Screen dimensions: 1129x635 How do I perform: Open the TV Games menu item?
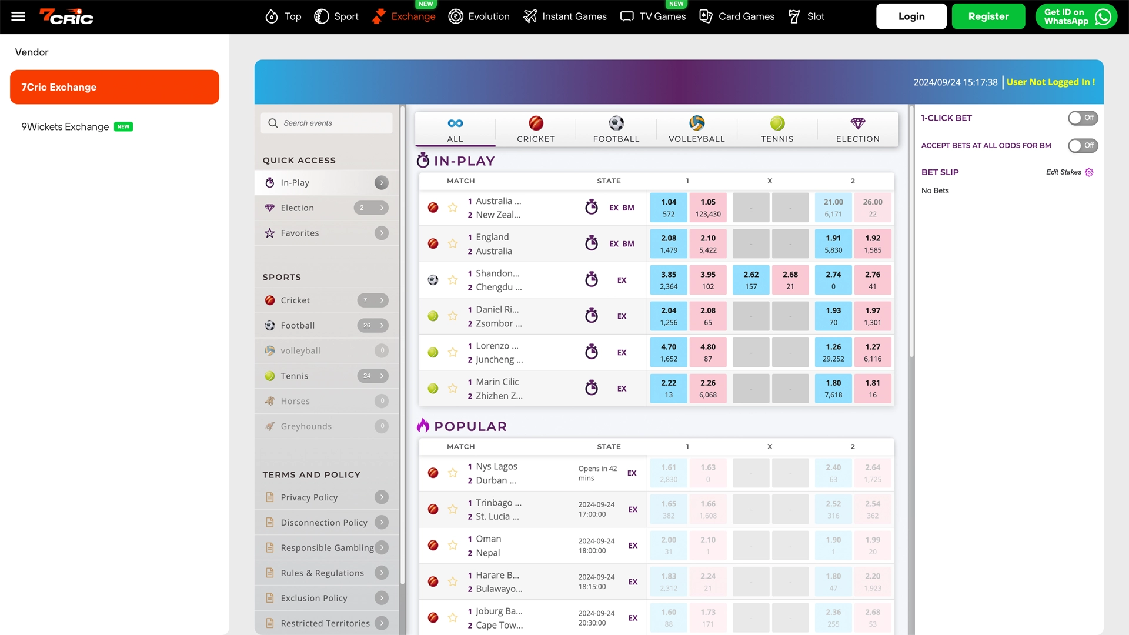point(653,16)
